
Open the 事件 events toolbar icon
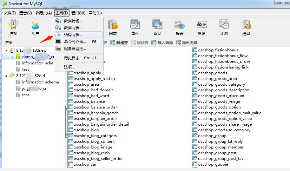(x=135, y=27)
